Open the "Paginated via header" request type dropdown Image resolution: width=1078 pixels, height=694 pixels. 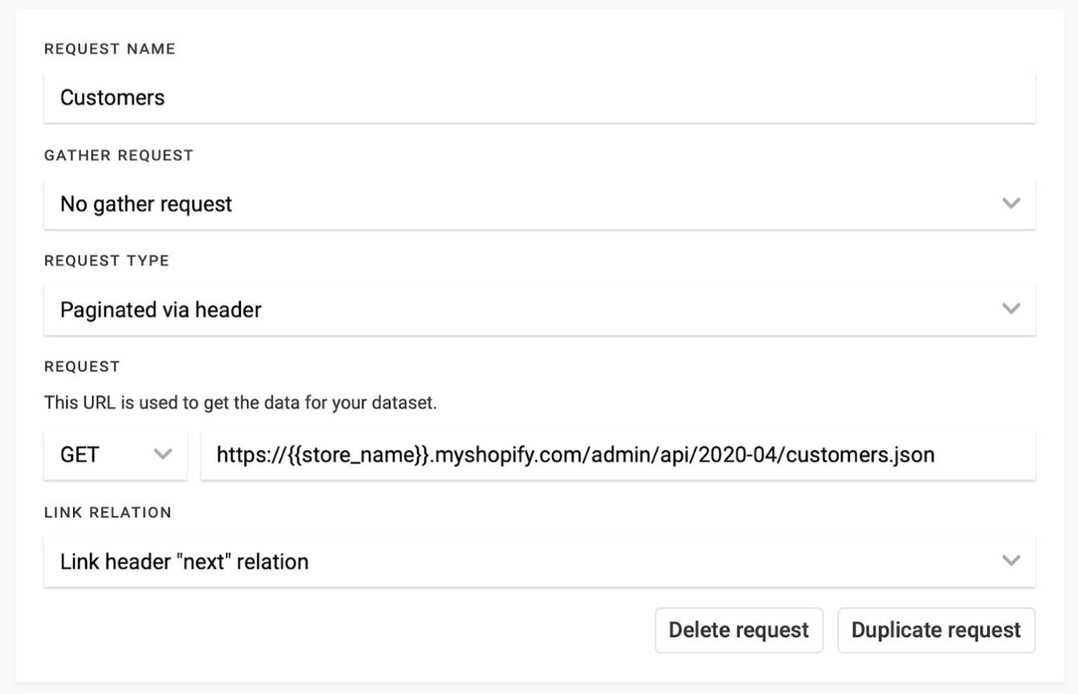522,309
